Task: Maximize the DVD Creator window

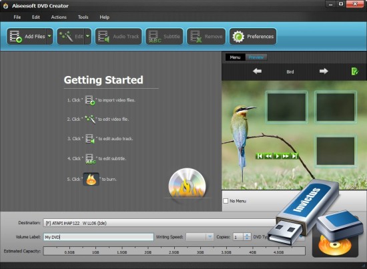Action: coord(341,5)
